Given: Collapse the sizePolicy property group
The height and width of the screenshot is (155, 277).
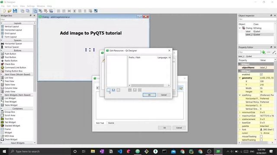Looking at the screenshot, I should pos(240,95).
